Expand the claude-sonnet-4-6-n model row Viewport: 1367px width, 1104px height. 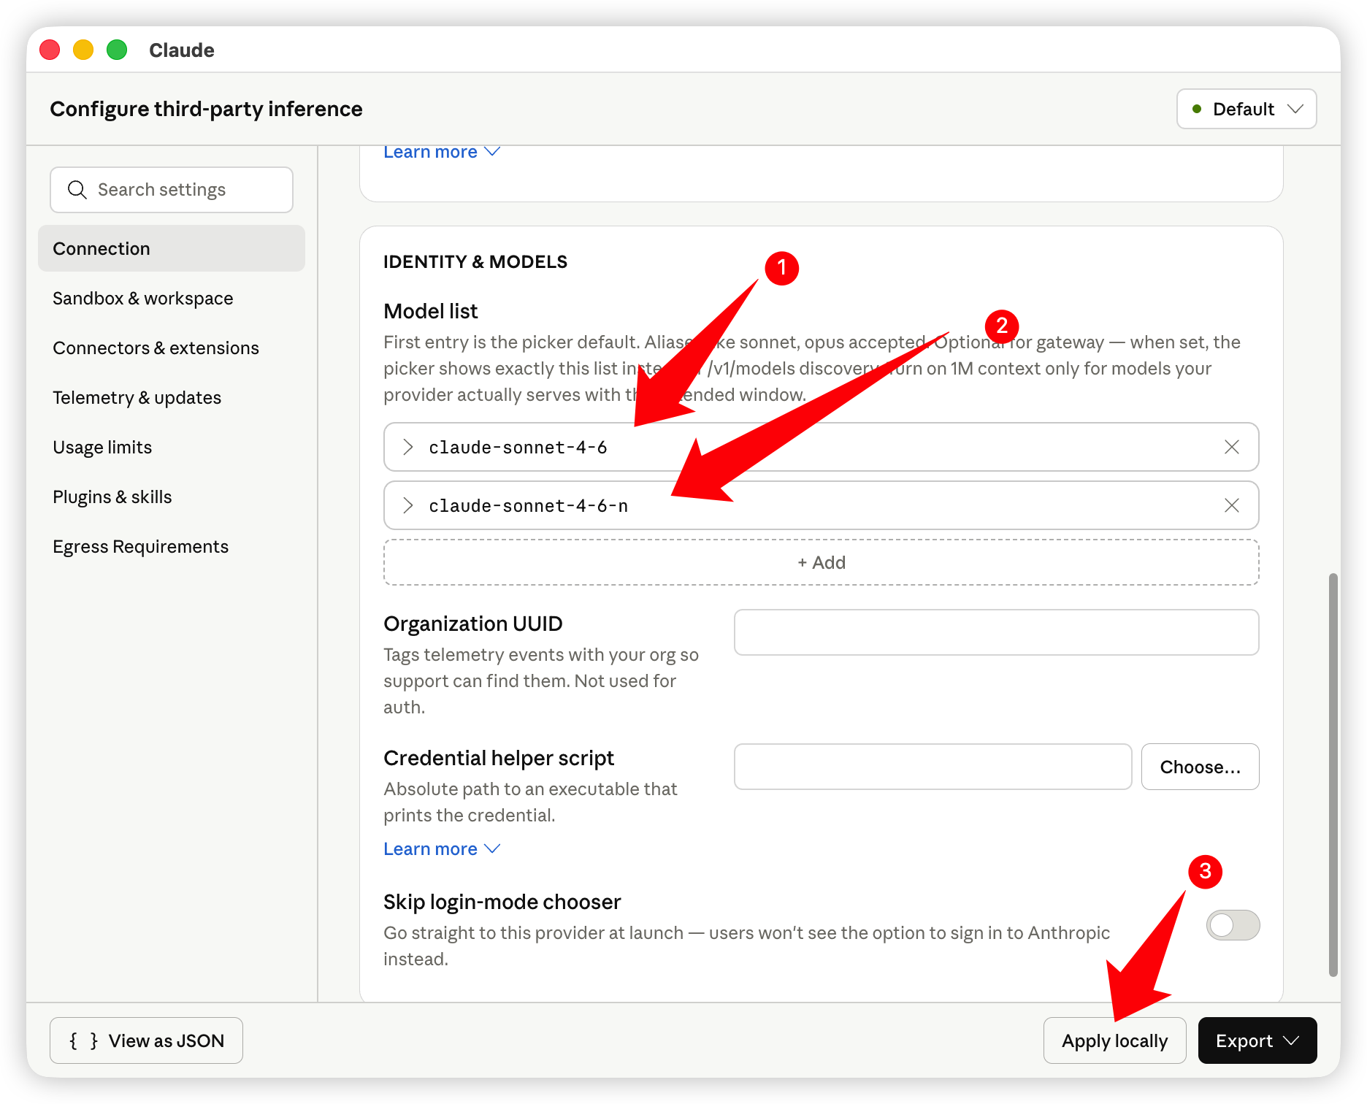[x=408, y=505]
